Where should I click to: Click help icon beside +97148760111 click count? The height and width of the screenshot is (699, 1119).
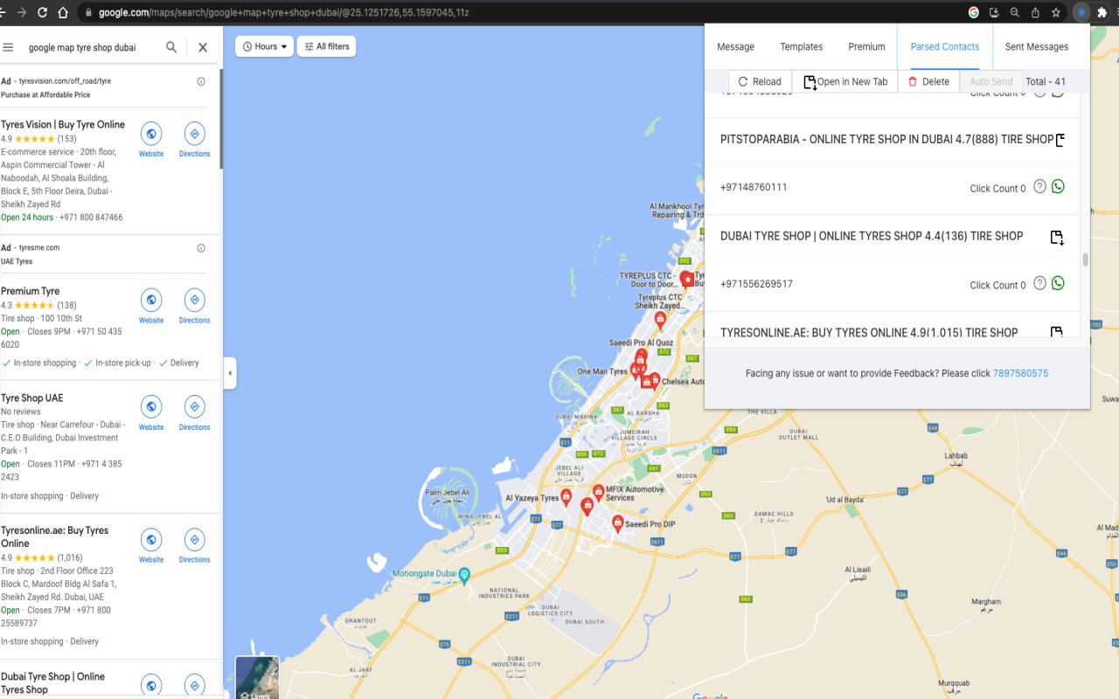pyautogui.click(x=1039, y=186)
